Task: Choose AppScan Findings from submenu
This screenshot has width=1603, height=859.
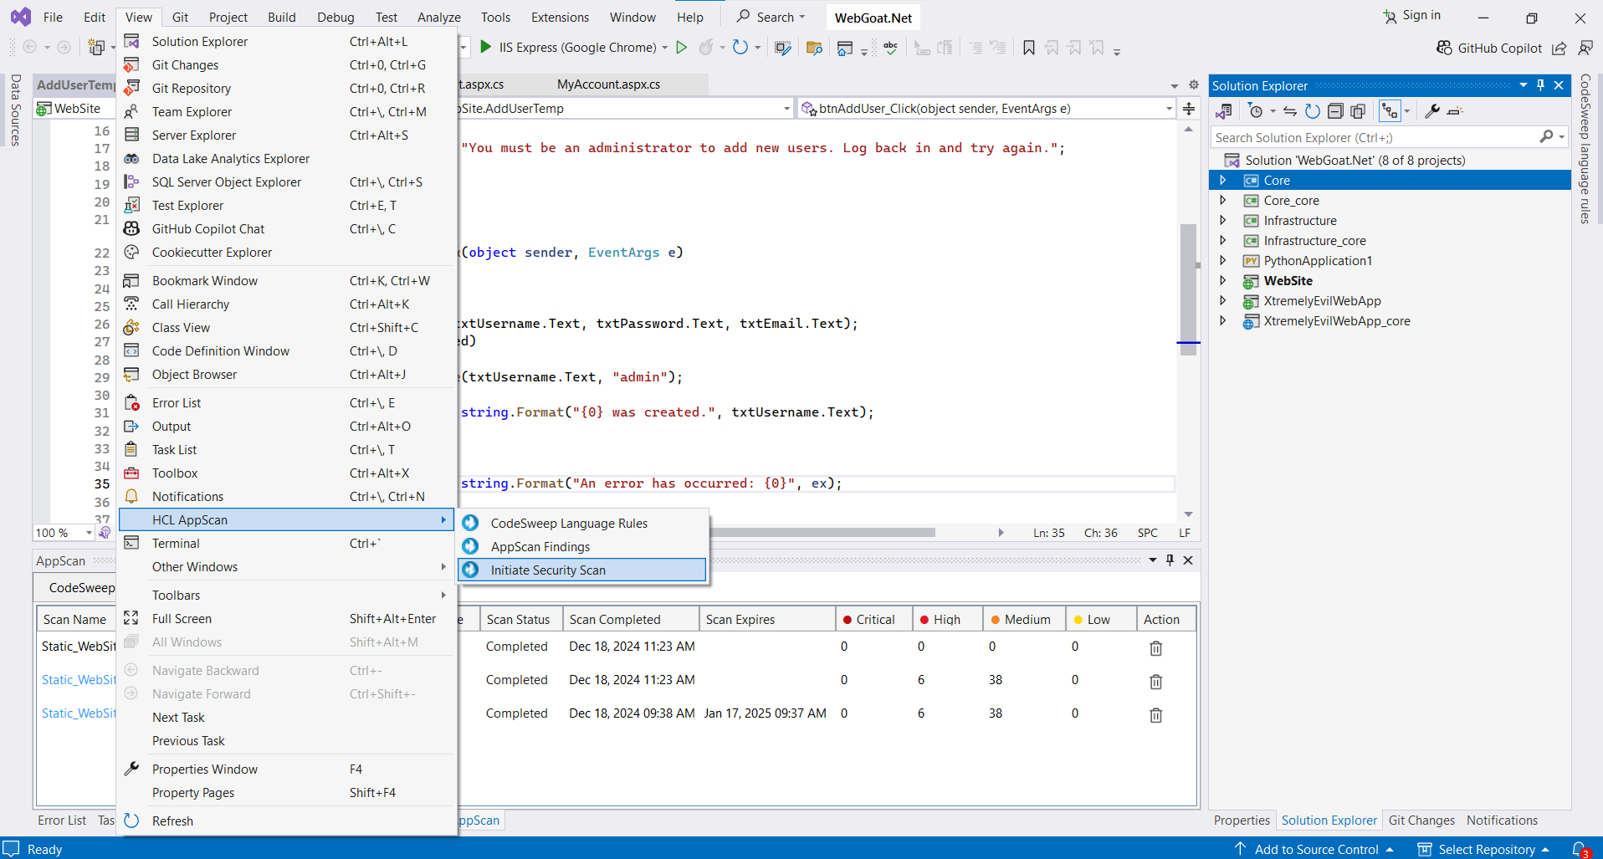Action: [582, 547]
